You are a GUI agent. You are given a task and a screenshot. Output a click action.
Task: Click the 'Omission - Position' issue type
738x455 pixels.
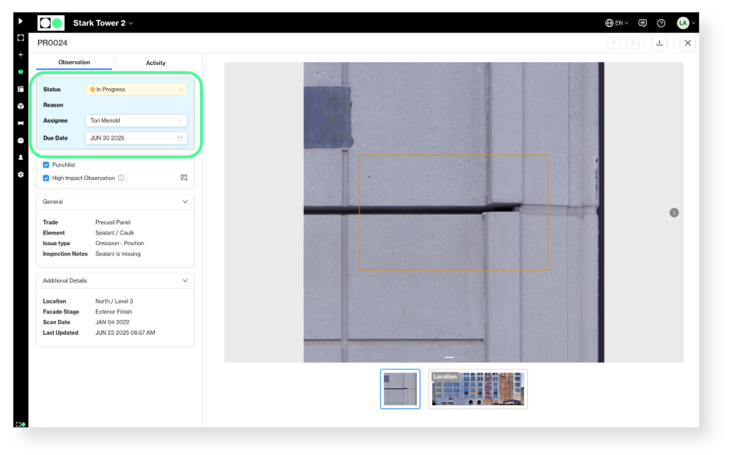click(x=120, y=244)
